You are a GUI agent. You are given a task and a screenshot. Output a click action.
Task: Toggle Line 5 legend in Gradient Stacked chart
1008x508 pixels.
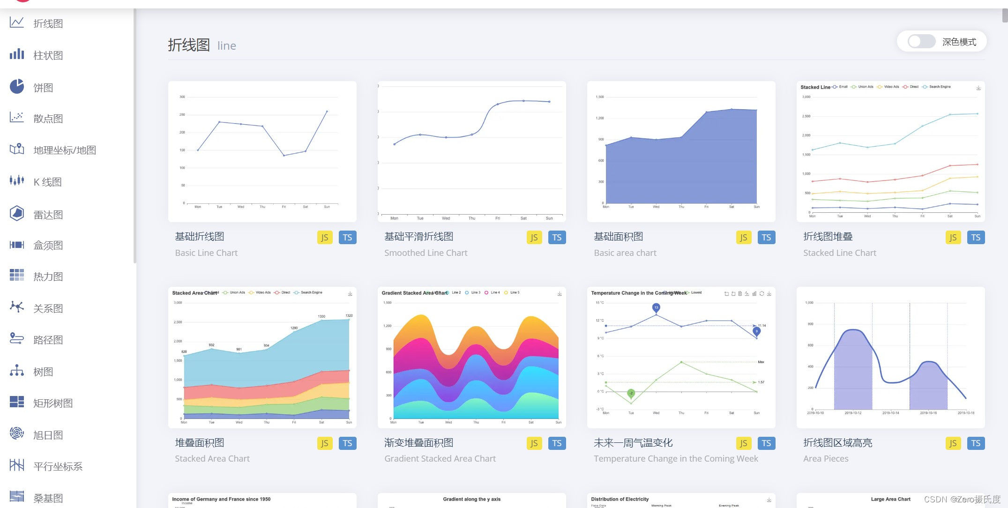tap(512, 292)
